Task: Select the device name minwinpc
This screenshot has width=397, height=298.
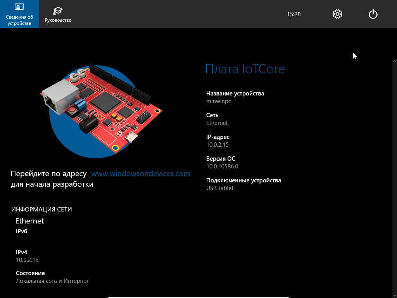Action: 219,101
